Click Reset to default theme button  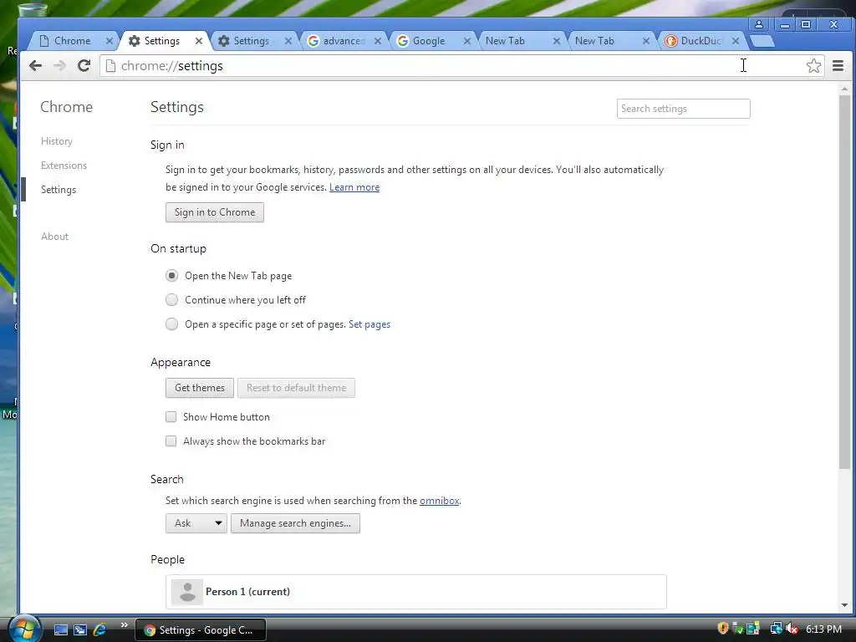[297, 388]
